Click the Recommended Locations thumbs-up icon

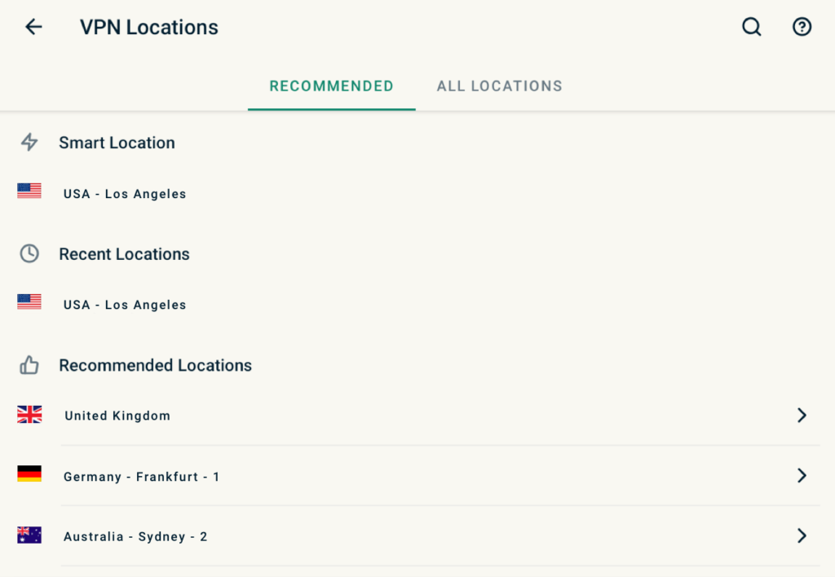pyautogui.click(x=29, y=365)
